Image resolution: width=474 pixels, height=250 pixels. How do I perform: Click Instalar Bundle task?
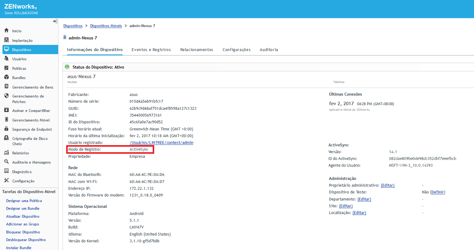click(19, 248)
